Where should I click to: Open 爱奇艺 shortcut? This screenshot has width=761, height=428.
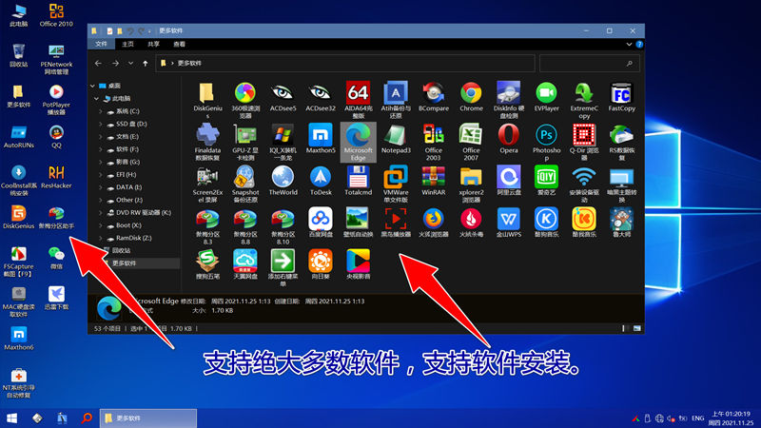pyautogui.click(x=546, y=181)
